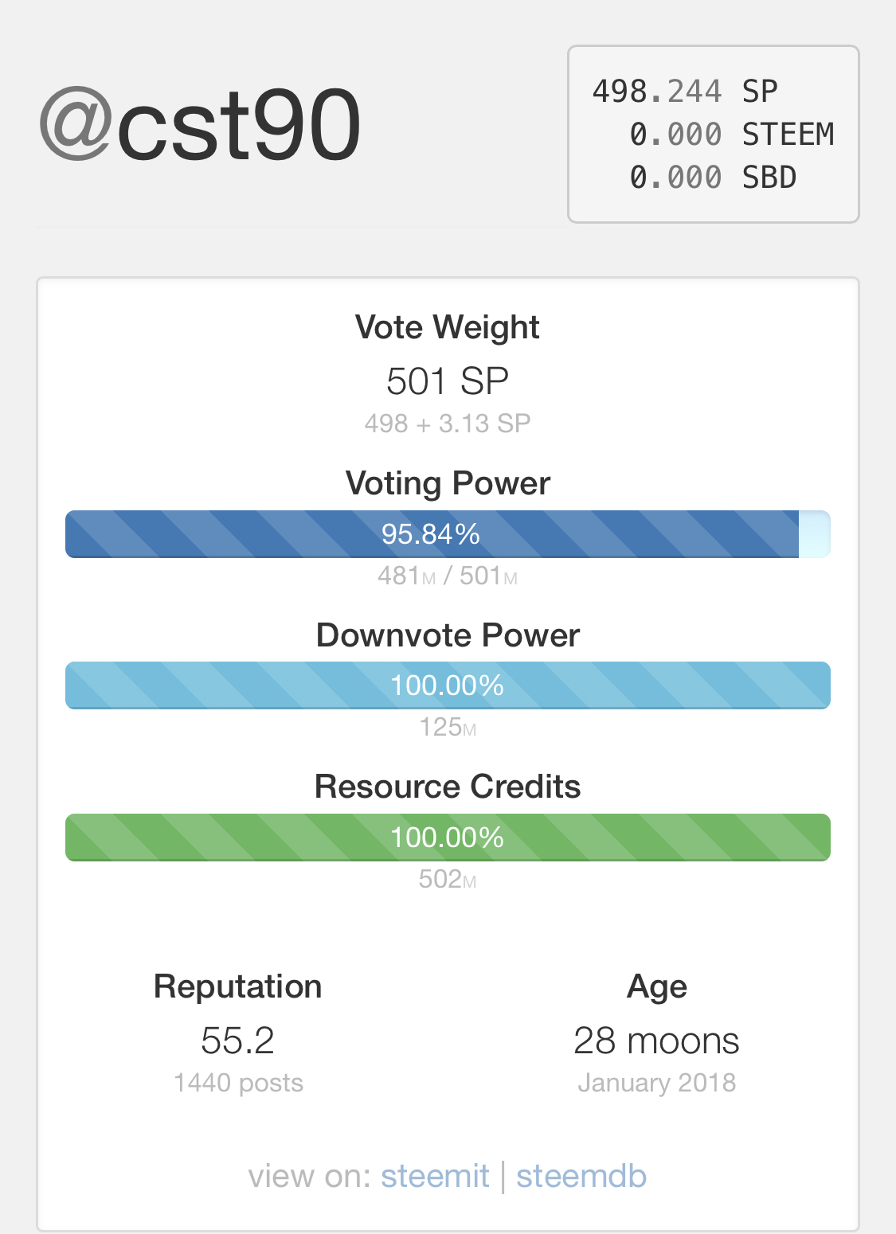The height and width of the screenshot is (1234, 896).
Task: Click the 481M / 501M mana text
Action: click(x=448, y=576)
